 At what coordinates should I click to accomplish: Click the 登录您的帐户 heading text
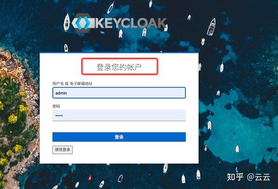pyautogui.click(x=119, y=67)
